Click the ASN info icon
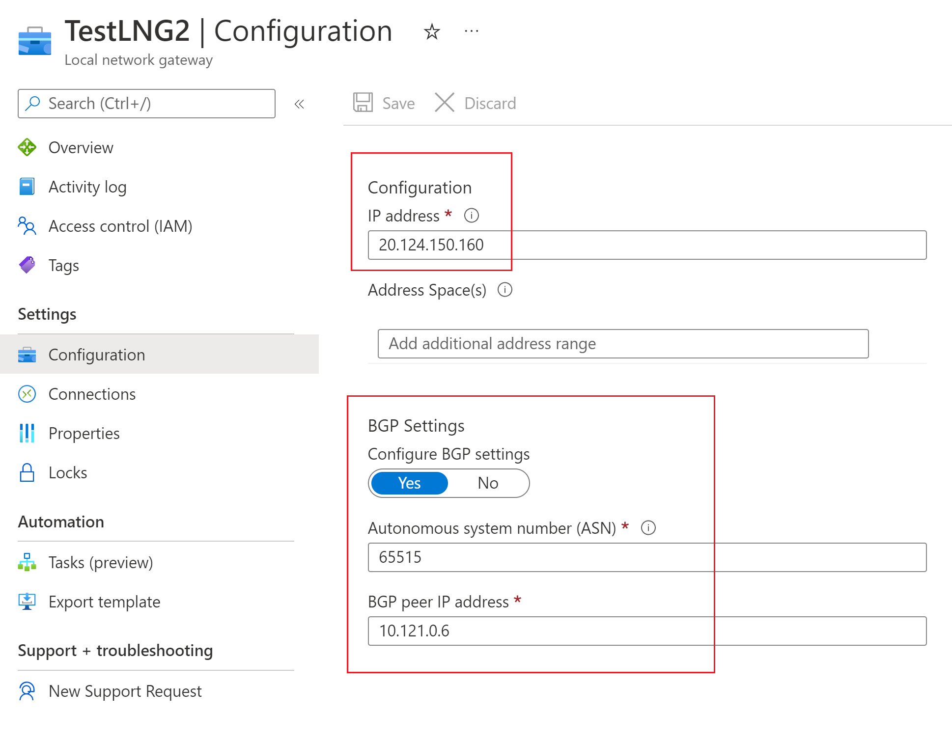 click(648, 528)
